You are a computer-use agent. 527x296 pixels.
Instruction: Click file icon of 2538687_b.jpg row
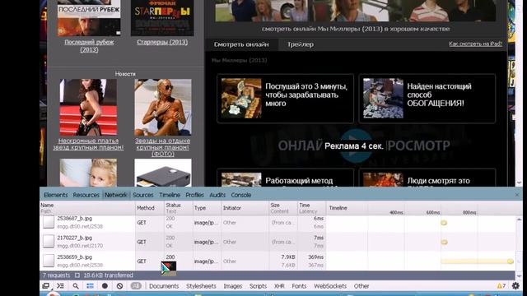click(x=49, y=222)
